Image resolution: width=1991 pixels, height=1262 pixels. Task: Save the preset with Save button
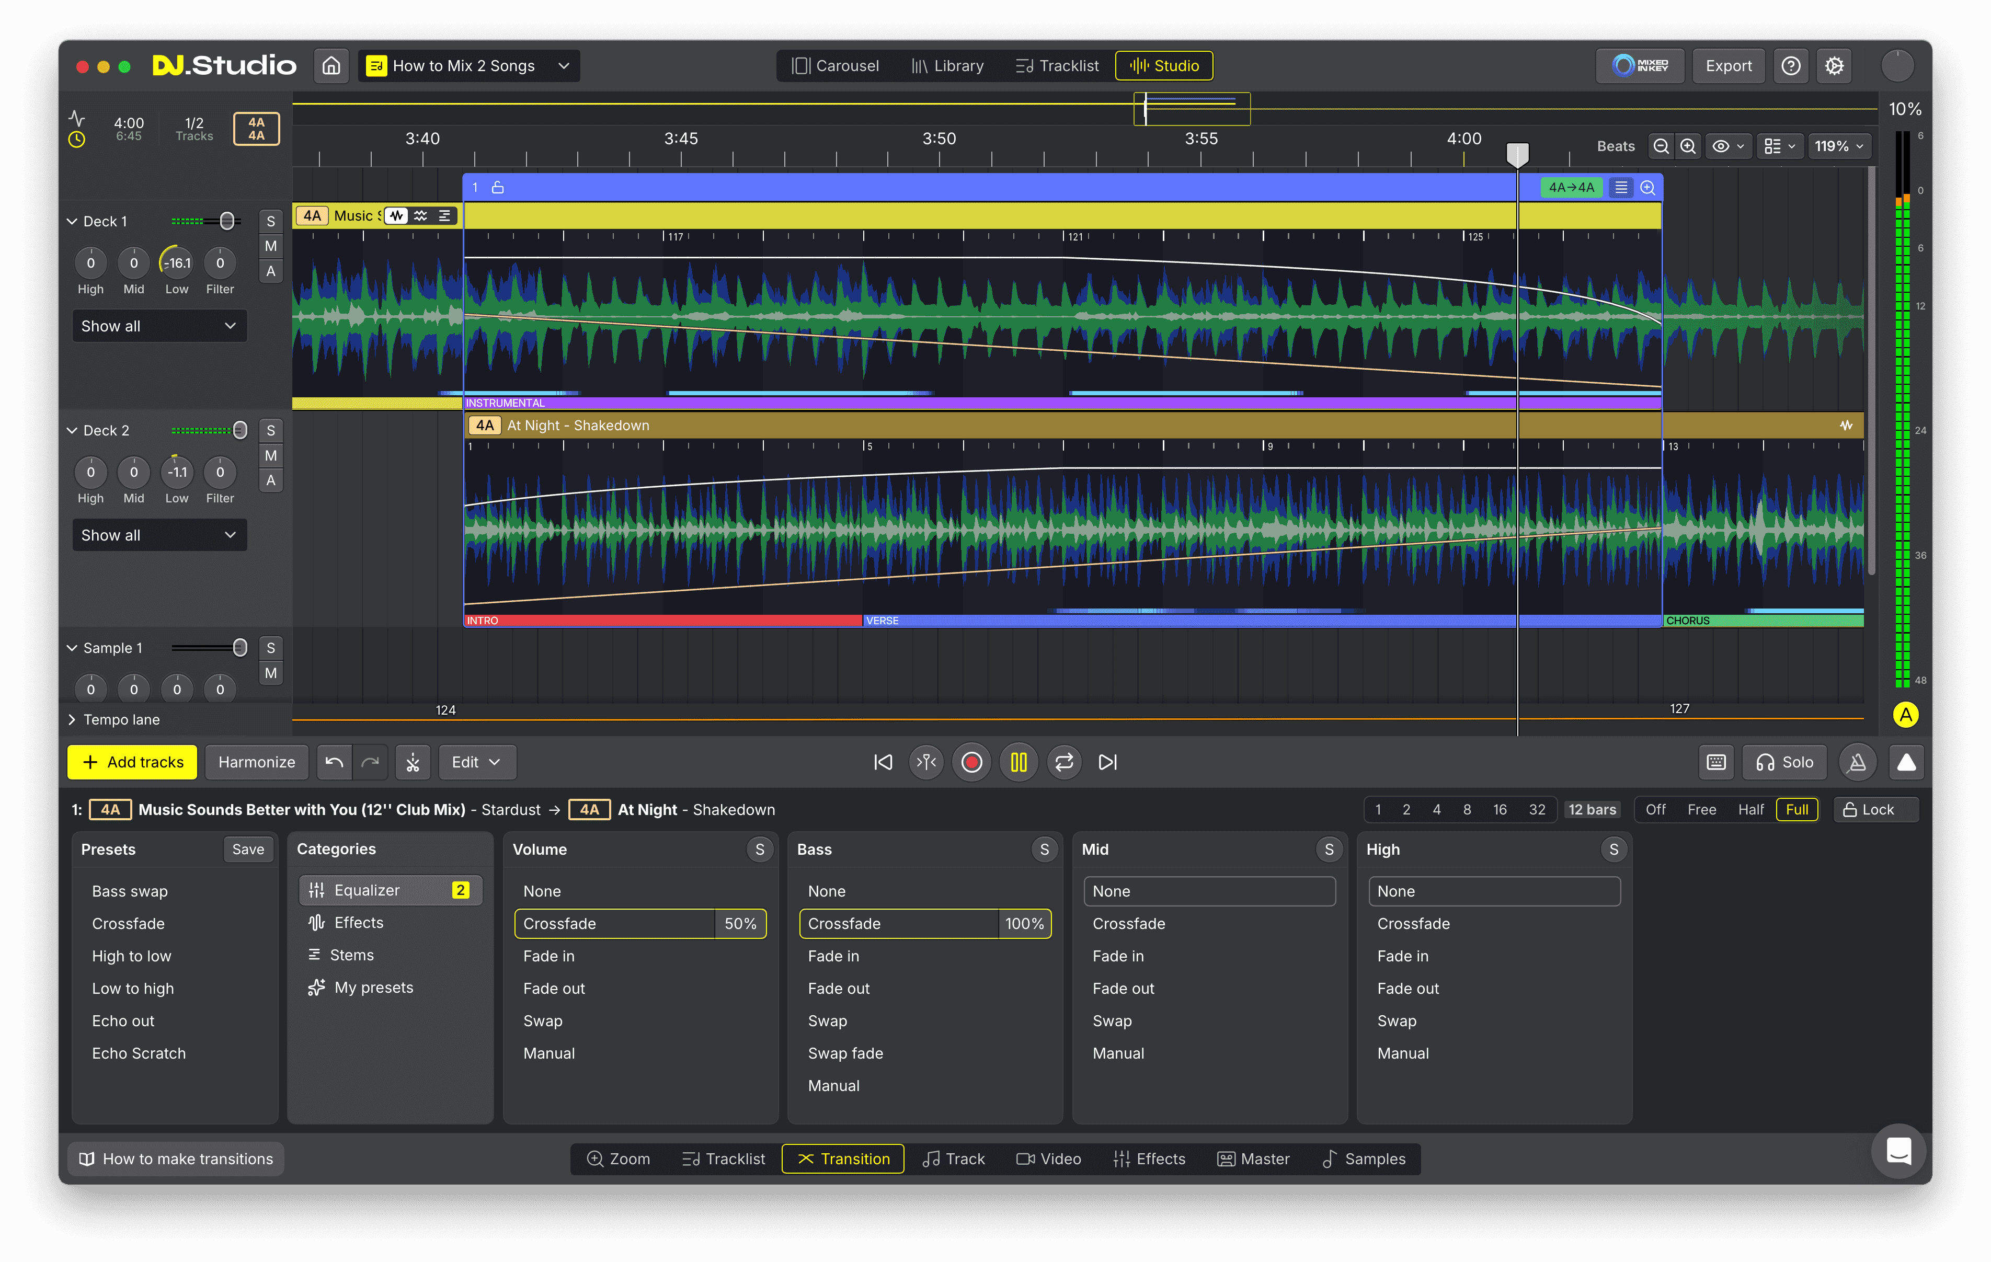(248, 850)
